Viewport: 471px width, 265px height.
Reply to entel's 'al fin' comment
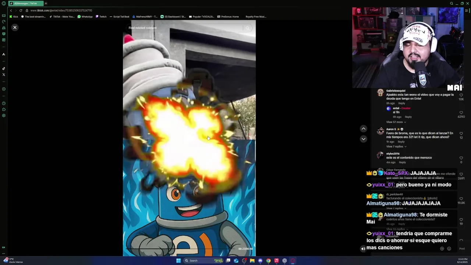[x=408, y=117]
